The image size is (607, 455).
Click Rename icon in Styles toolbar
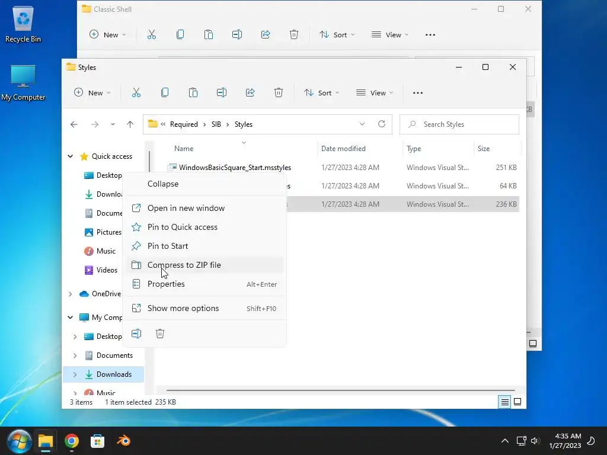[222, 93]
